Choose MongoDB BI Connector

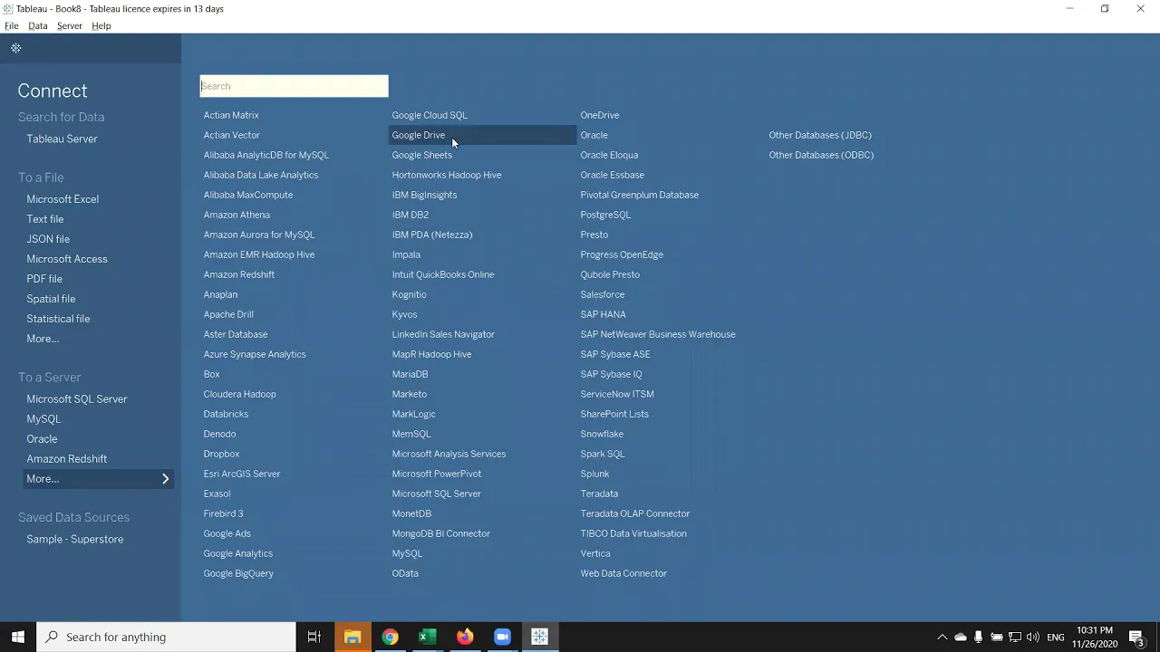(x=440, y=533)
